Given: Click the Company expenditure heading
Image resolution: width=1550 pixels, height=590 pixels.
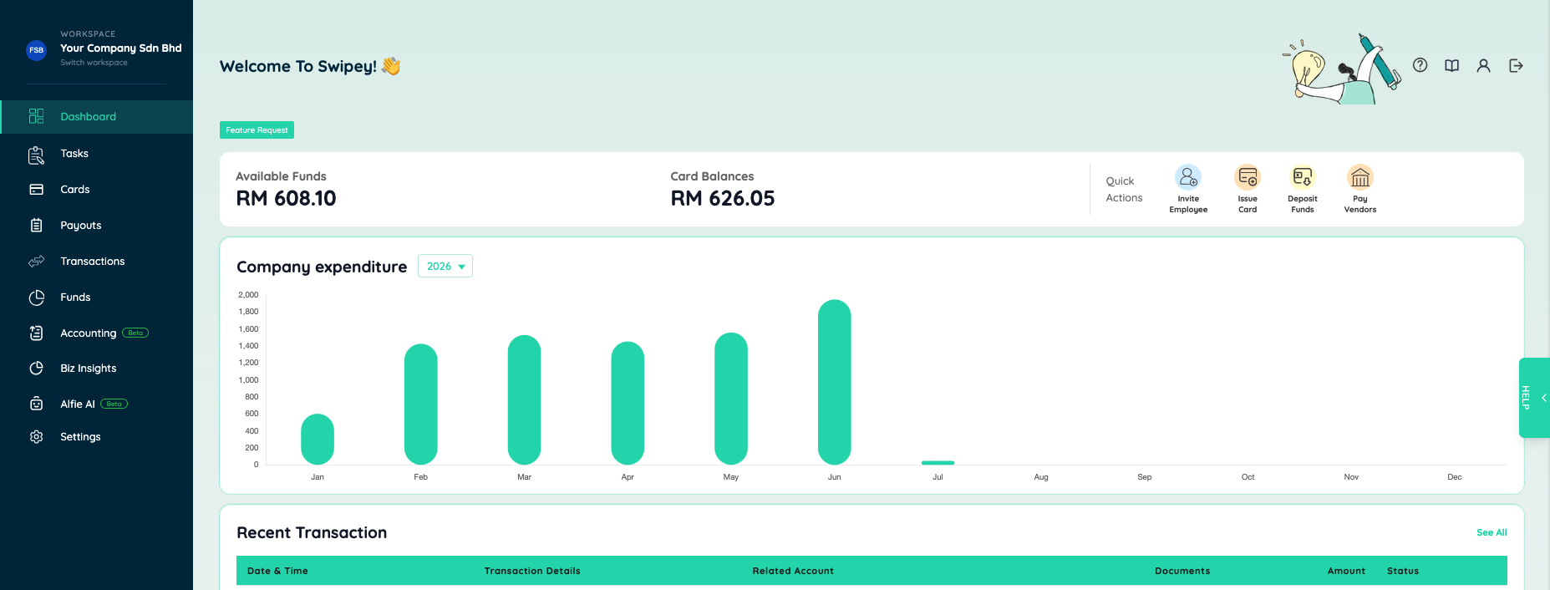Looking at the screenshot, I should 322,267.
